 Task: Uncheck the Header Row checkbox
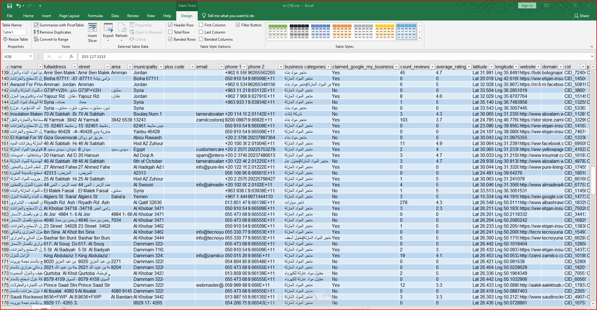coord(170,25)
